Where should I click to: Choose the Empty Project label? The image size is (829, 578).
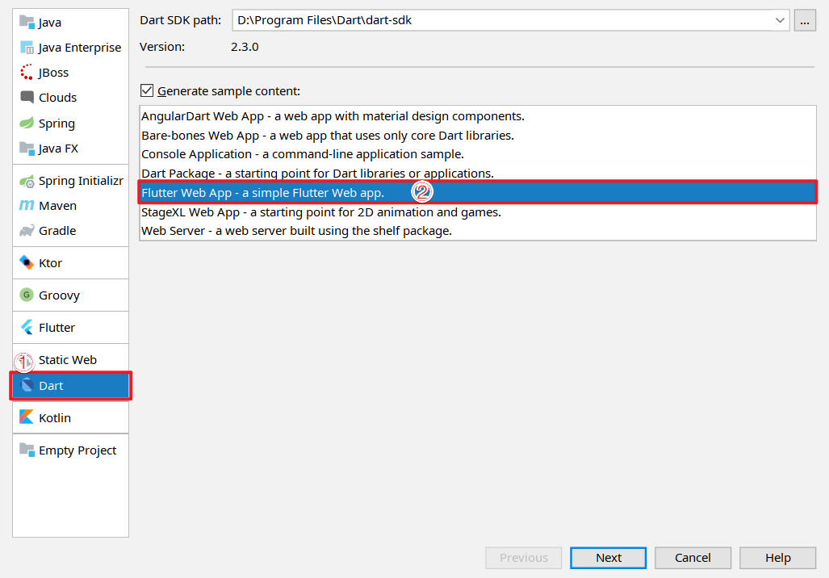coord(77,450)
